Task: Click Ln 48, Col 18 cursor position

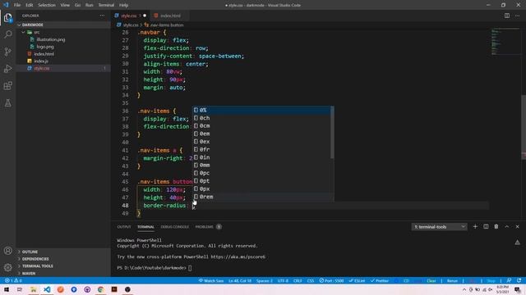Action: [240, 280]
